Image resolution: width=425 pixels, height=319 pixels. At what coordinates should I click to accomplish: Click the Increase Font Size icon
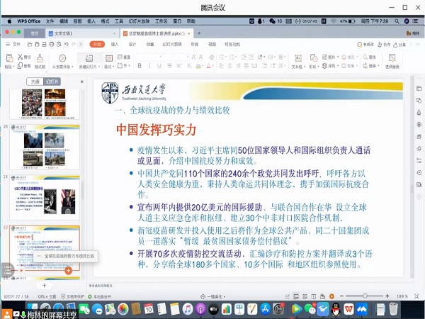coord(194,57)
